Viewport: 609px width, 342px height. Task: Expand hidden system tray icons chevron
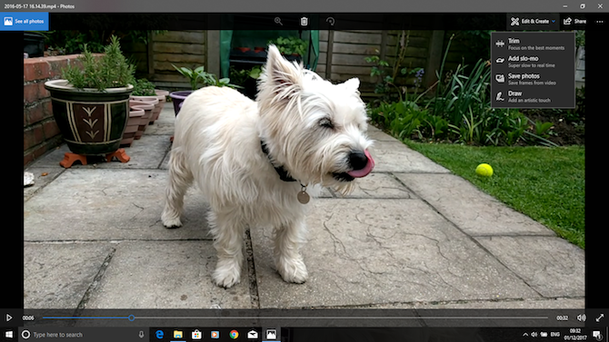(525, 334)
